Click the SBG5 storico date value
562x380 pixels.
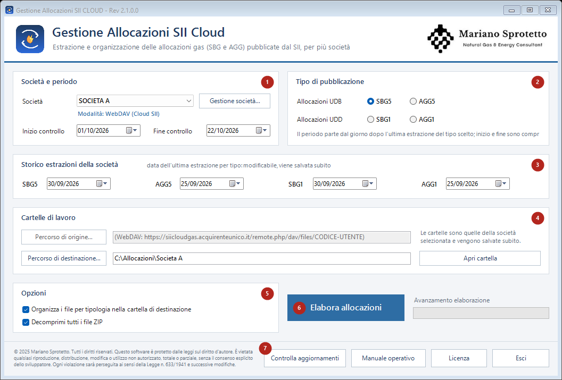(63, 183)
